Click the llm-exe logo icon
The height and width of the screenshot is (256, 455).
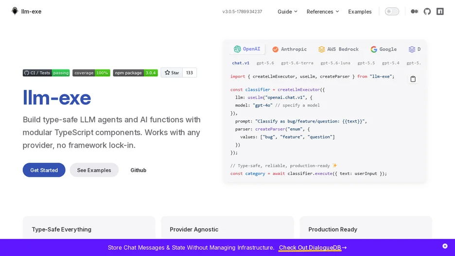[x=15, y=11]
